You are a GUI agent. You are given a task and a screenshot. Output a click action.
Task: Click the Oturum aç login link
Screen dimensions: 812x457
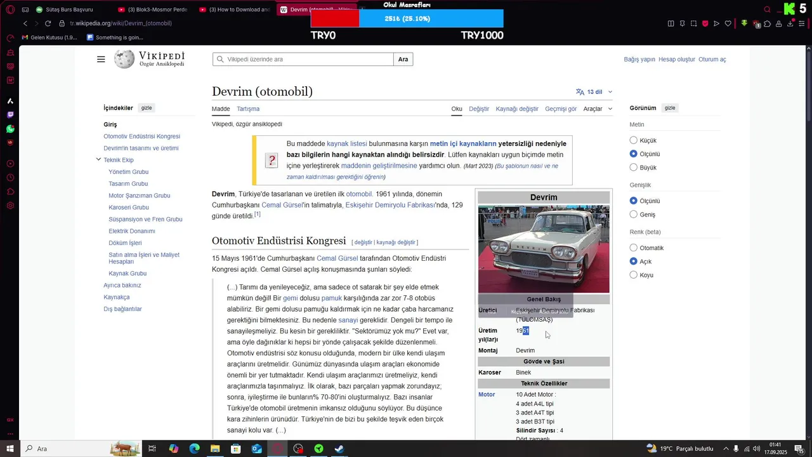click(x=712, y=59)
